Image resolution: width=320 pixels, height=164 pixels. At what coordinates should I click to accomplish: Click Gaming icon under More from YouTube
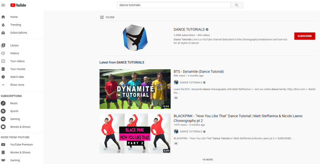coord(3,160)
